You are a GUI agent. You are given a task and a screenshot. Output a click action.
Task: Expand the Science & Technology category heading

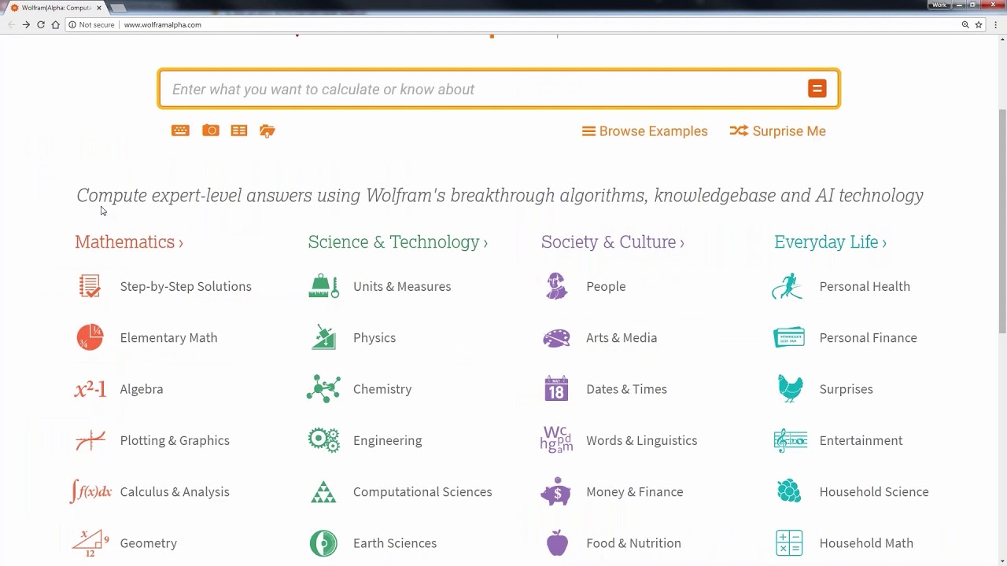(398, 242)
